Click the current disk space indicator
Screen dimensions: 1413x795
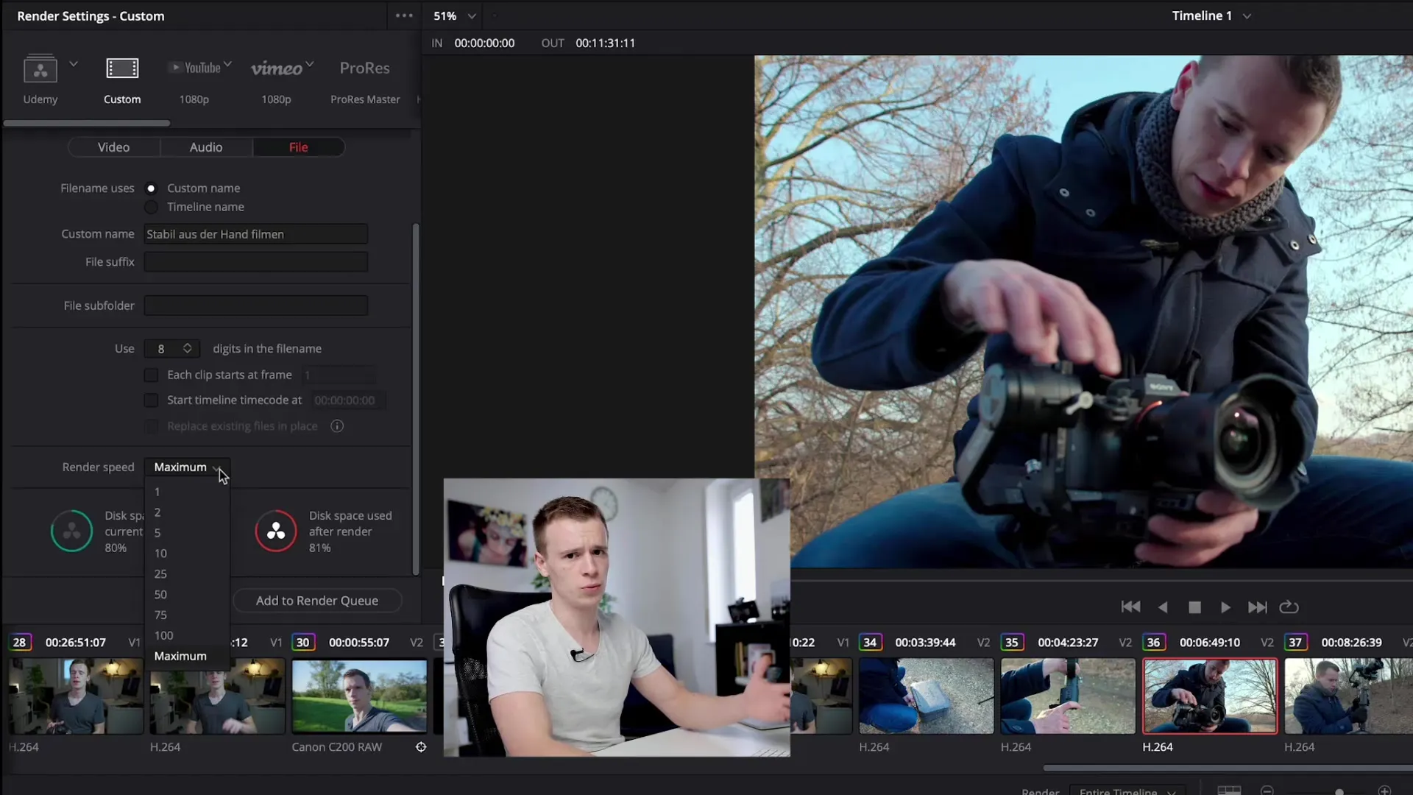tap(72, 531)
